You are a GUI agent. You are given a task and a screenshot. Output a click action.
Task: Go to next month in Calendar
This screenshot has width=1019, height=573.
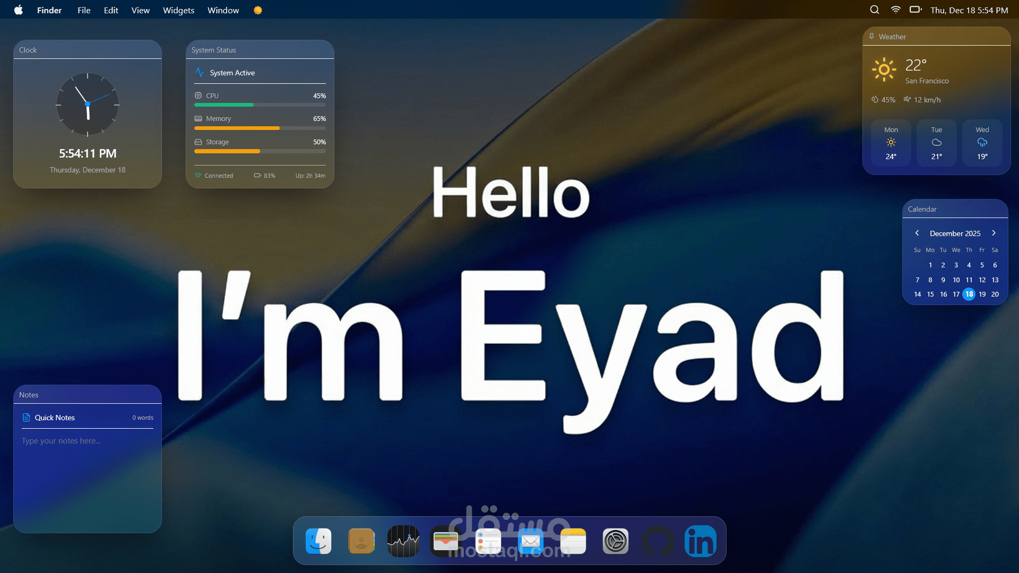pos(994,233)
